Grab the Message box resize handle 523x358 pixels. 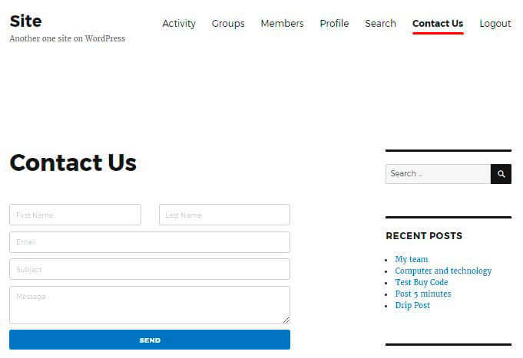(x=286, y=320)
